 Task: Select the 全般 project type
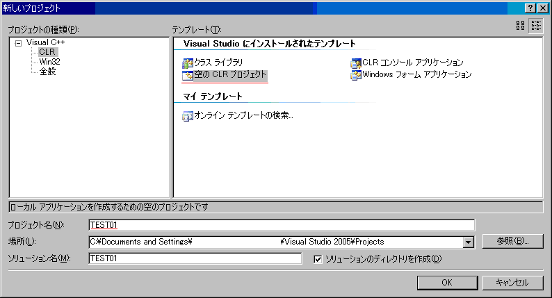coord(47,72)
